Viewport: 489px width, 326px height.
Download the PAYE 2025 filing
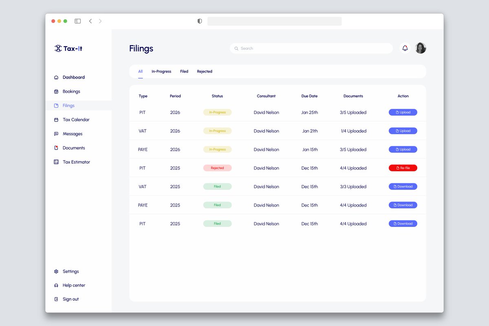click(403, 205)
